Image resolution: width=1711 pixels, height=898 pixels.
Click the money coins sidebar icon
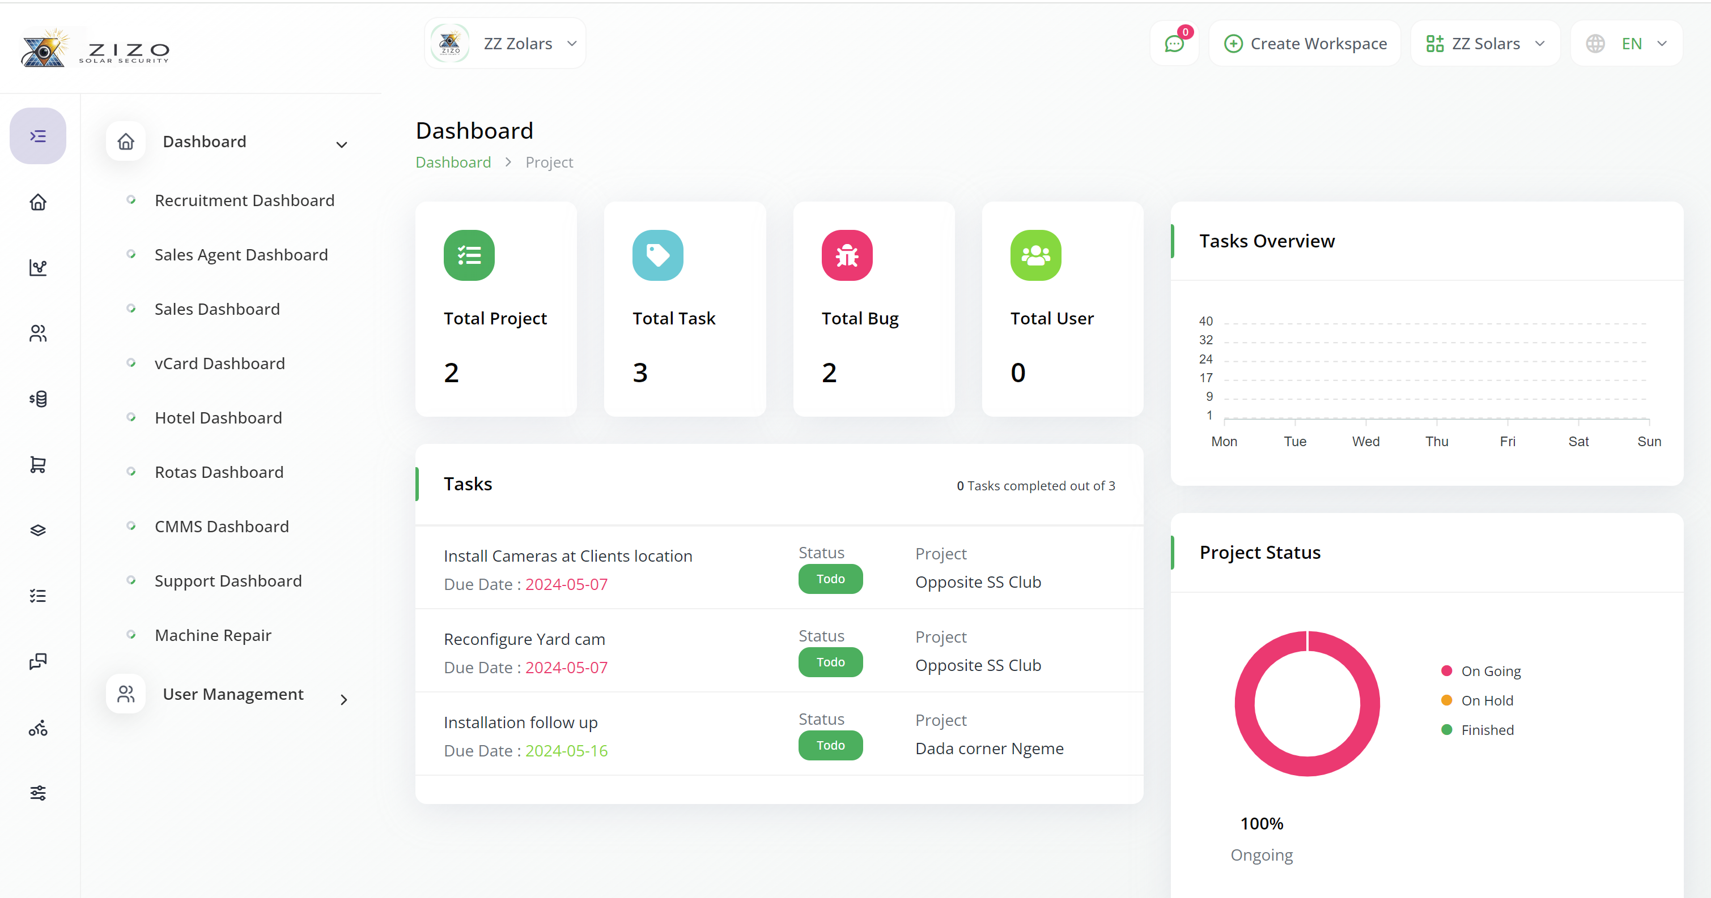(38, 399)
